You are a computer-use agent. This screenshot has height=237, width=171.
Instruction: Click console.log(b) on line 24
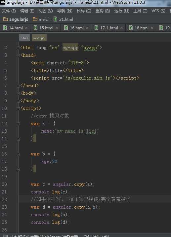pyautogui.click(x=49, y=215)
